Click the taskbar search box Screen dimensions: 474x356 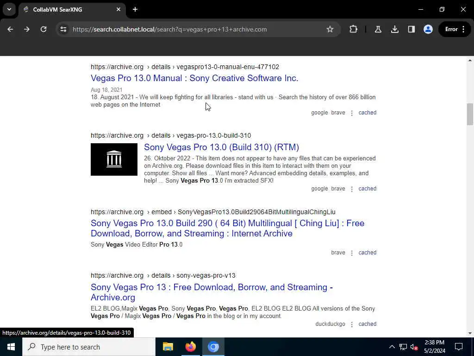(89, 347)
